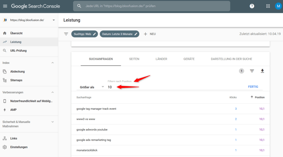Collapse the Index section
This screenshot has height=157, width=283.
point(52,63)
